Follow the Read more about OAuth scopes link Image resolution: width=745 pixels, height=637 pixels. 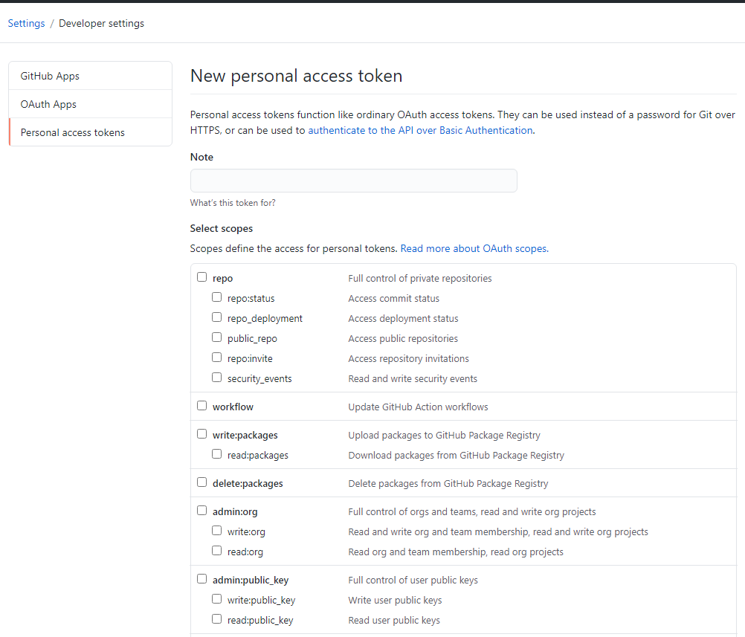[x=473, y=248]
